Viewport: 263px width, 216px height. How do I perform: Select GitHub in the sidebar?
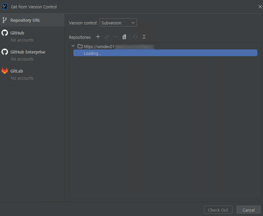coord(32,36)
